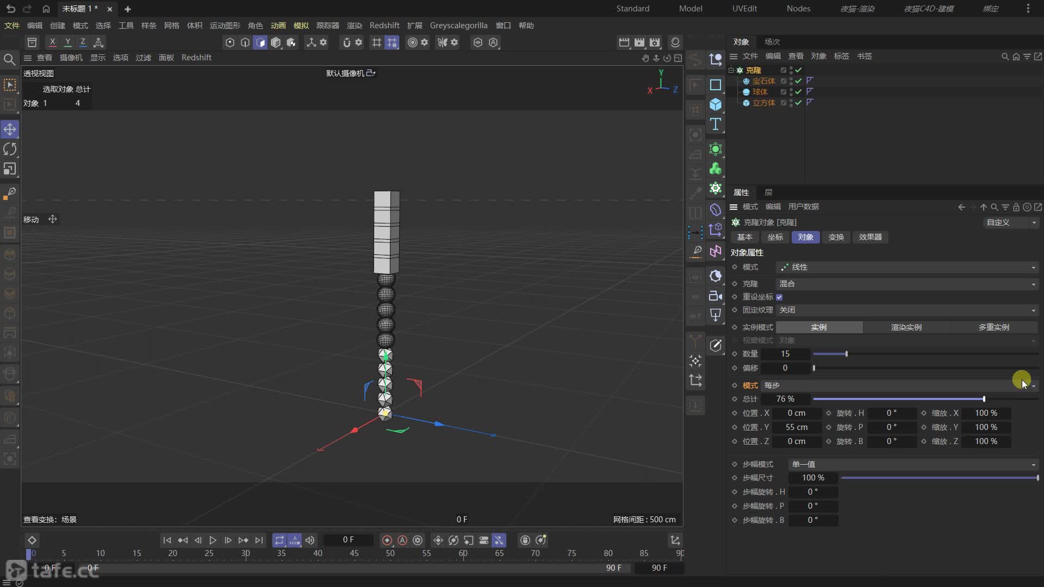
Task: Open the 模式 每步 dropdown
Action: point(899,385)
